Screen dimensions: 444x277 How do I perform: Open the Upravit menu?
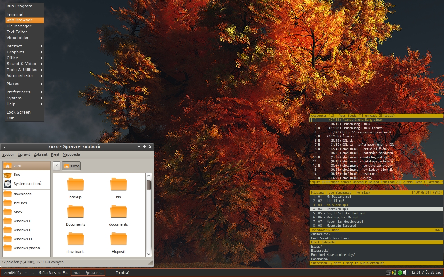click(24, 154)
